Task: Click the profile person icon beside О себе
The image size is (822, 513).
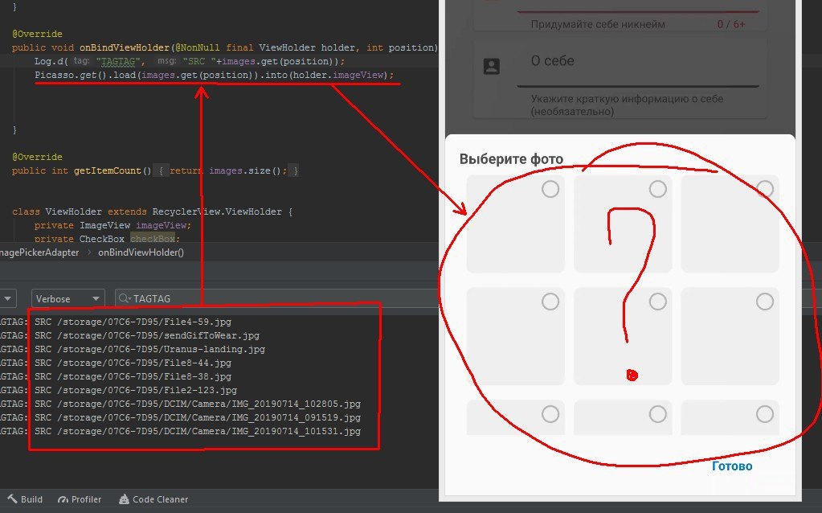Action: point(491,67)
